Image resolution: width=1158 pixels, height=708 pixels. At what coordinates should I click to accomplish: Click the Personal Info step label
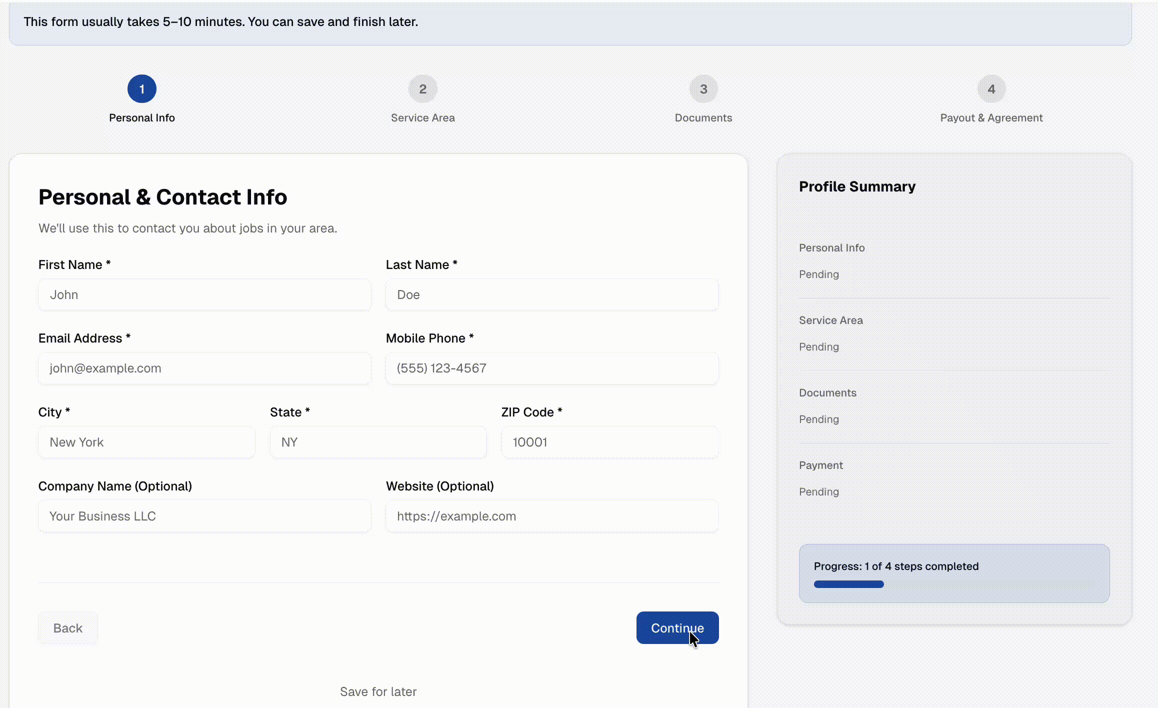[141, 117]
